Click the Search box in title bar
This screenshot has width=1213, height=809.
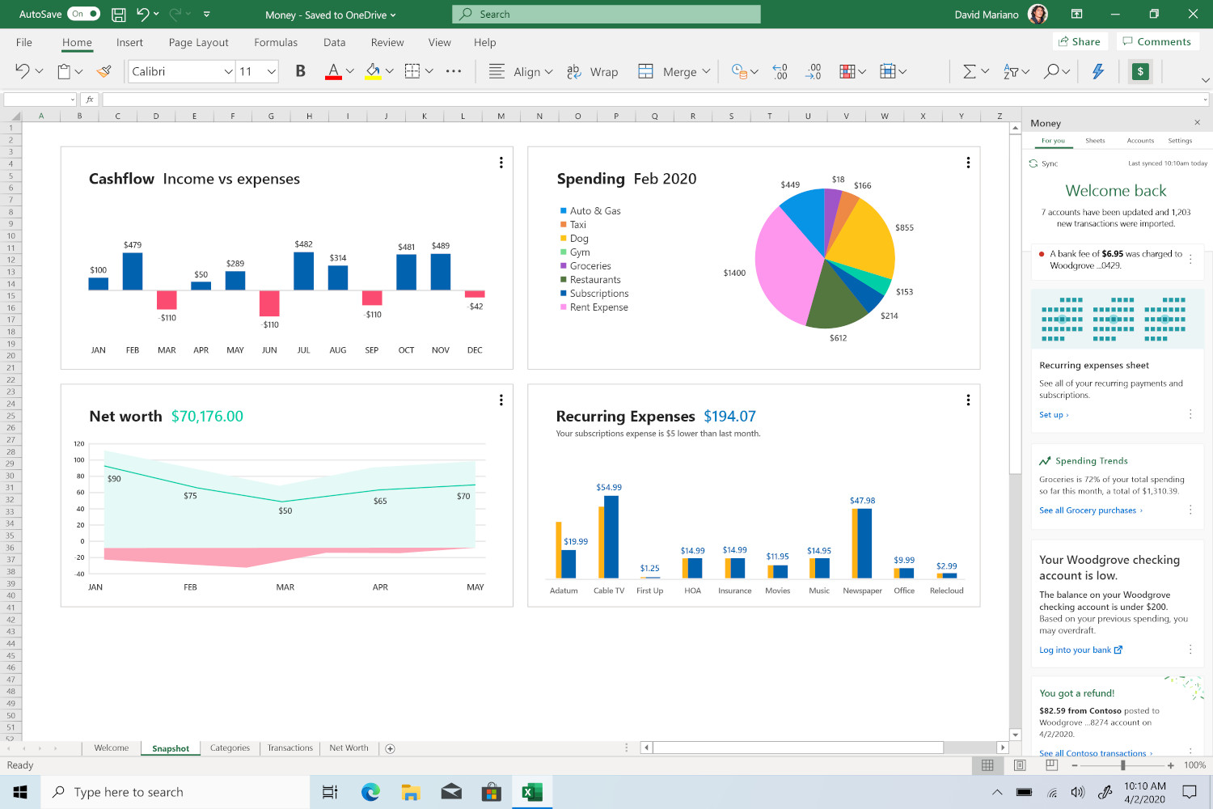[606, 14]
